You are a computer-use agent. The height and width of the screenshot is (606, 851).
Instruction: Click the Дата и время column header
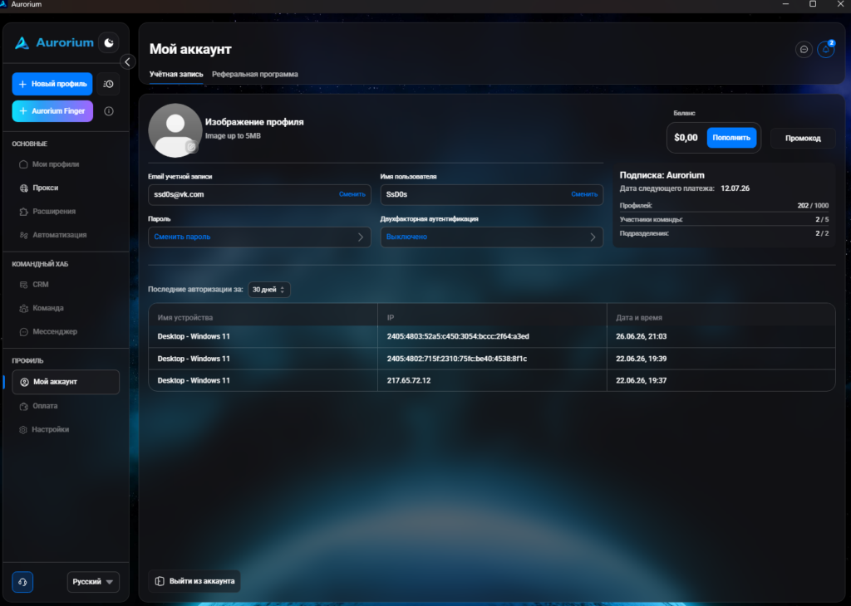point(639,318)
